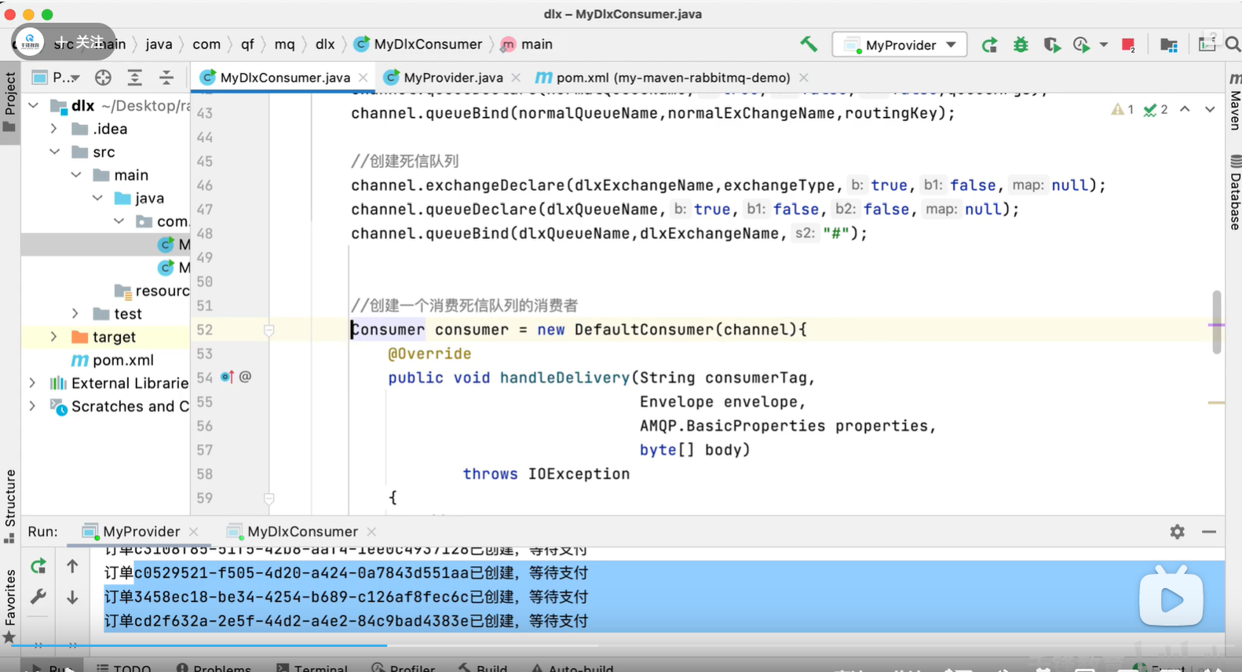Expand the .idea folder
1242x672 pixels.
[53, 128]
